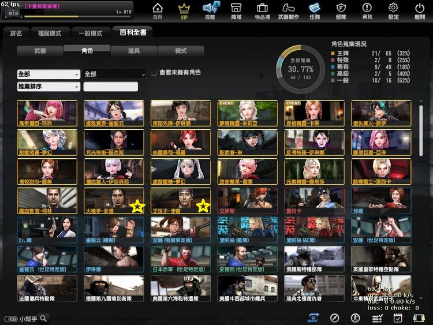Open the 武器製作 weapon crafting icon

tap(289, 10)
